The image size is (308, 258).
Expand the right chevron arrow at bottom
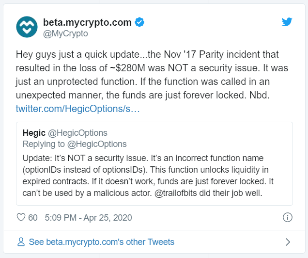[288, 242]
